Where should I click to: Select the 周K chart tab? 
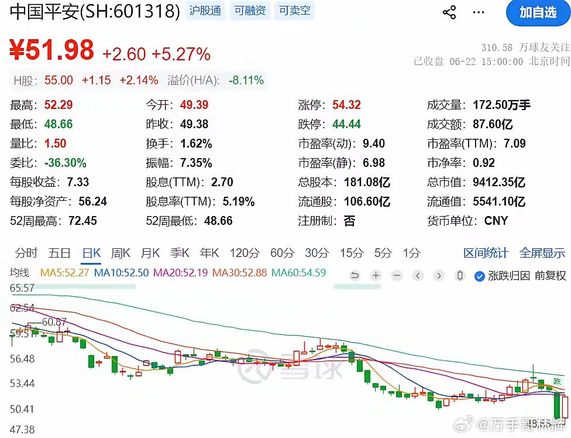pos(121,252)
